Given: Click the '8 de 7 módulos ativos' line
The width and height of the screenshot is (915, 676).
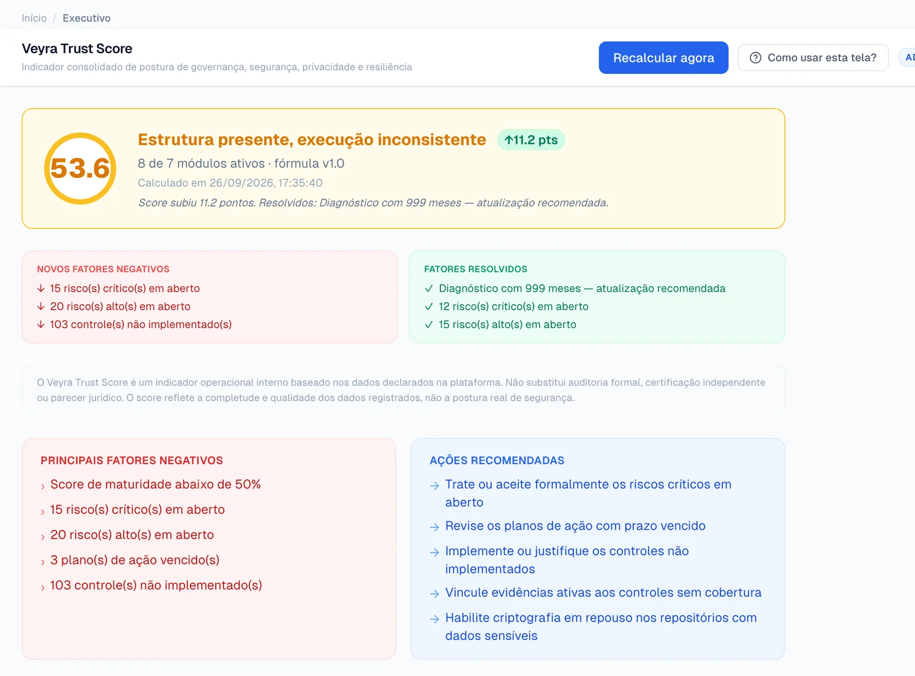Looking at the screenshot, I should pyautogui.click(x=241, y=164).
